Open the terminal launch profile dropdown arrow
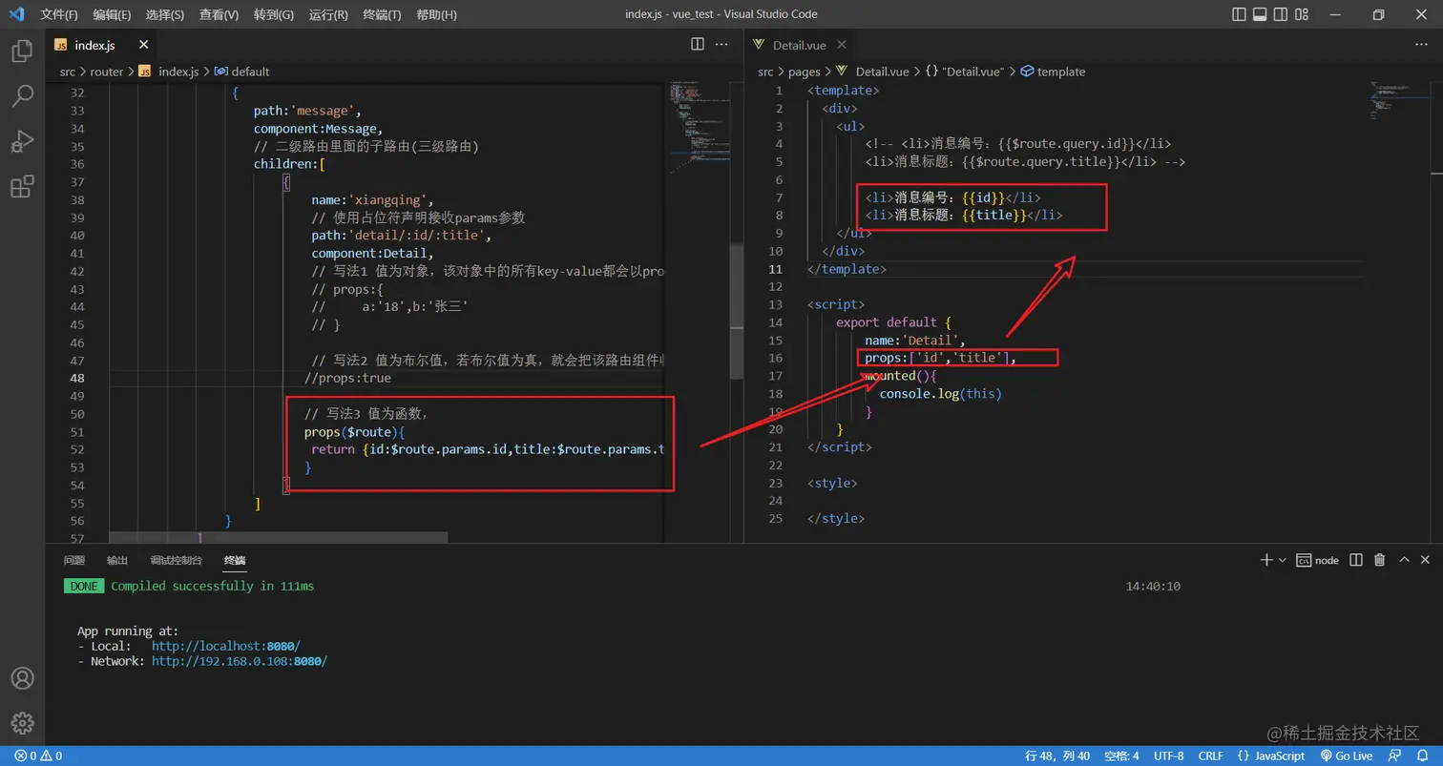This screenshot has height=766, width=1443. (1282, 560)
